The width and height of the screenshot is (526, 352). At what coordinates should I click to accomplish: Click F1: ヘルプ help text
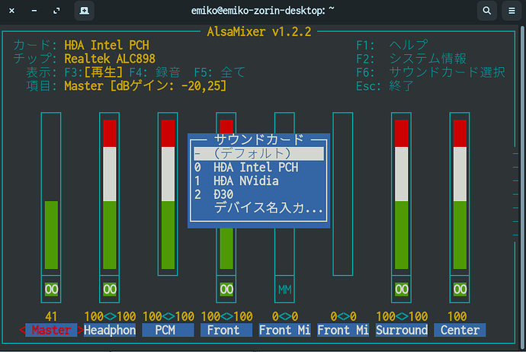pos(392,45)
